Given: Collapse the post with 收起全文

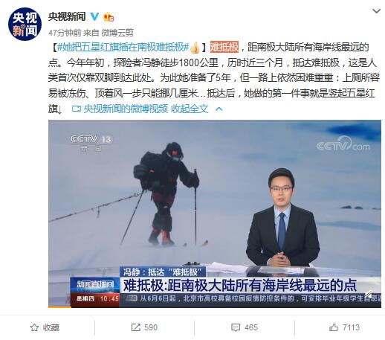Looking at the screenshot, I should [190, 109].
